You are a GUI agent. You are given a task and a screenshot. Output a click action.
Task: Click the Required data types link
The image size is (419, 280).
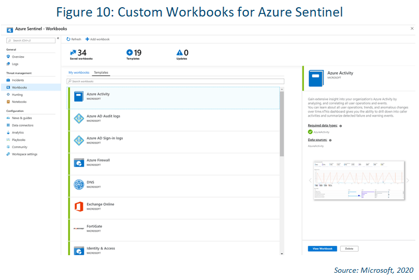pyautogui.click(x=323, y=126)
